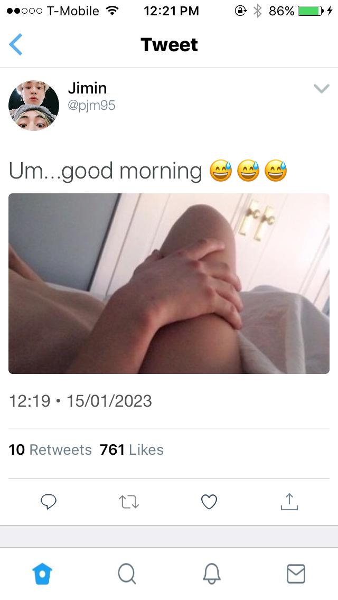Open the Notifications bell tab
The image size is (338, 600).
(211, 574)
